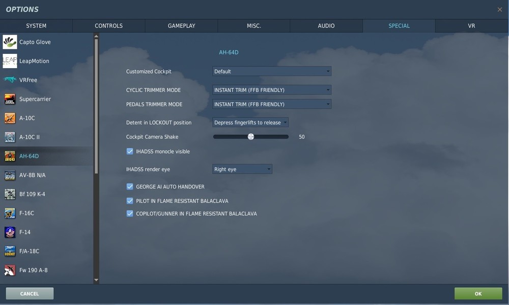Select Capto Glove text in module list
Viewport: 509px width, 305px height.
click(35, 42)
